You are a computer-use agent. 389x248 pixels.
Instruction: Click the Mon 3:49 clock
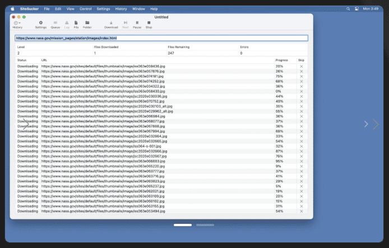(371, 8)
